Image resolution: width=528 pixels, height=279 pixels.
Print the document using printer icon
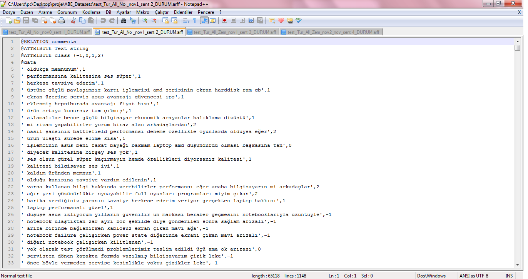[x=62, y=20]
